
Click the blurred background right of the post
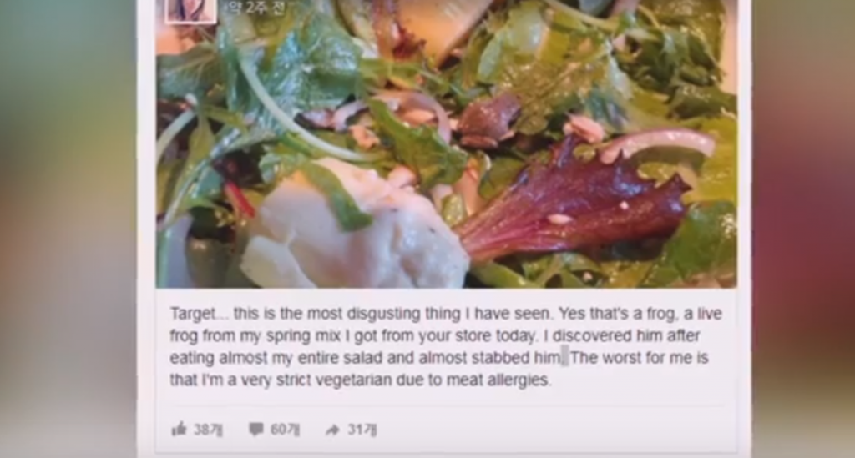[802, 229]
